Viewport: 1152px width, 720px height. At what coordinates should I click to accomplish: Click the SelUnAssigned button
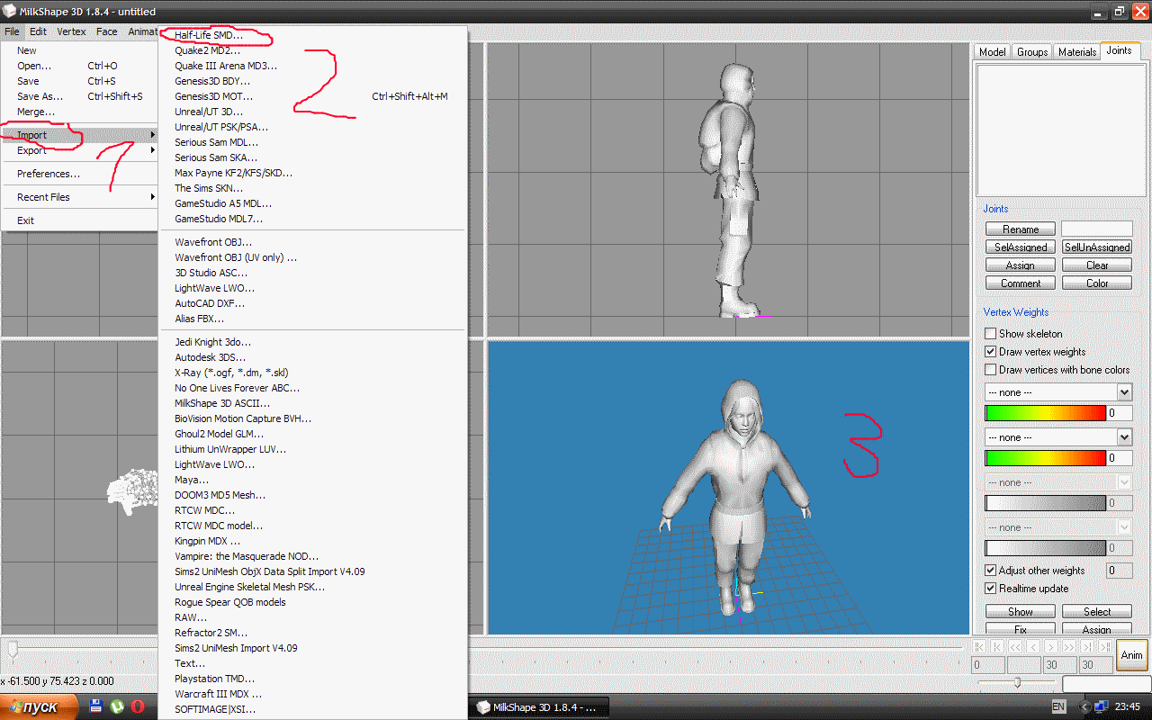tap(1097, 247)
